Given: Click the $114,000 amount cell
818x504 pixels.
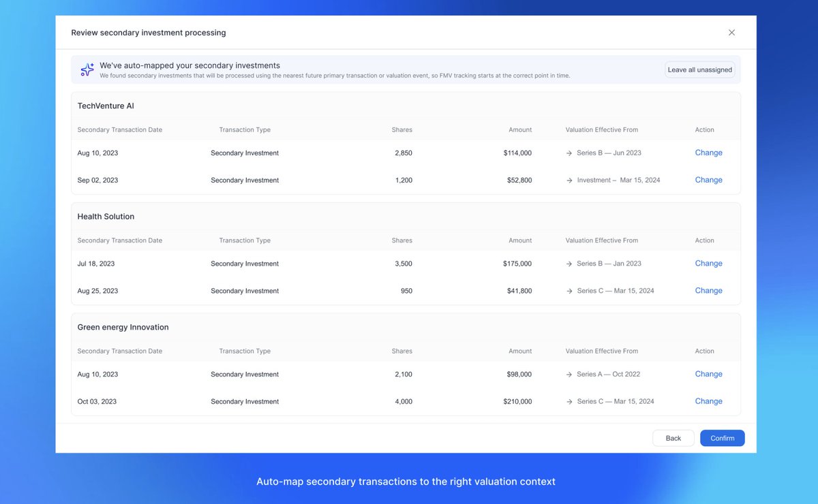Looking at the screenshot, I should point(517,153).
